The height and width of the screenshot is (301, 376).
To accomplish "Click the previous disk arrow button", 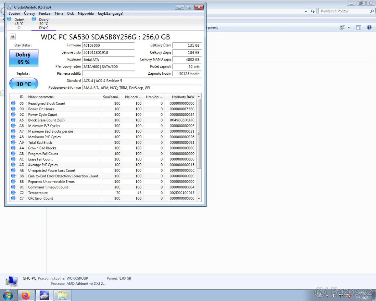I will [13, 36].
